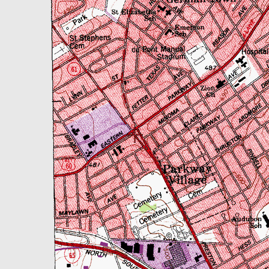This screenshot has height=269, width=269.
Task: Select the "St Stephens Cem" label
Action: (x=90, y=42)
